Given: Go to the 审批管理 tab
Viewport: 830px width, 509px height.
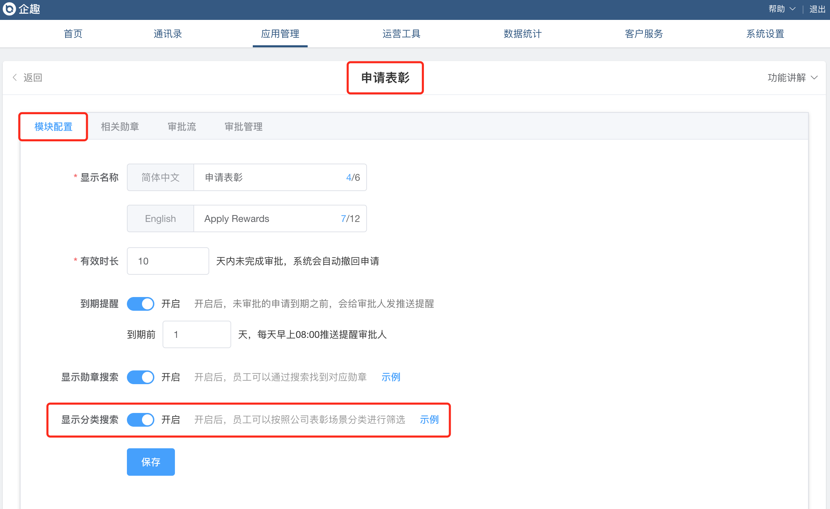Looking at the screenshot, I should (x=244, y=127).
